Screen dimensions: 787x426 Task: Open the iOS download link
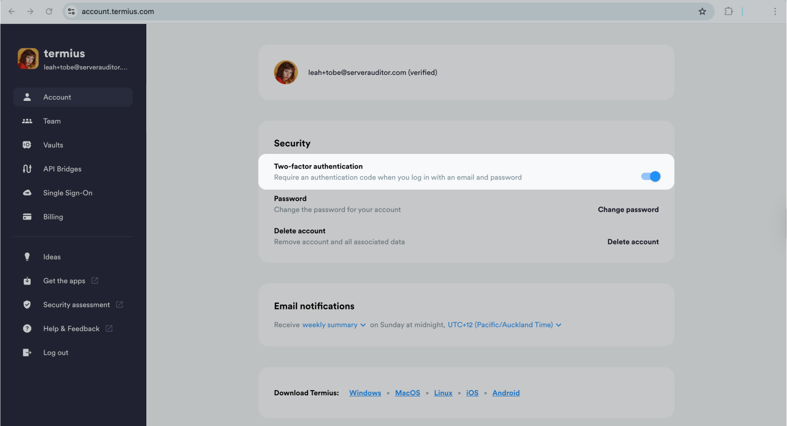pyautogui.click(x=472, y=393)
